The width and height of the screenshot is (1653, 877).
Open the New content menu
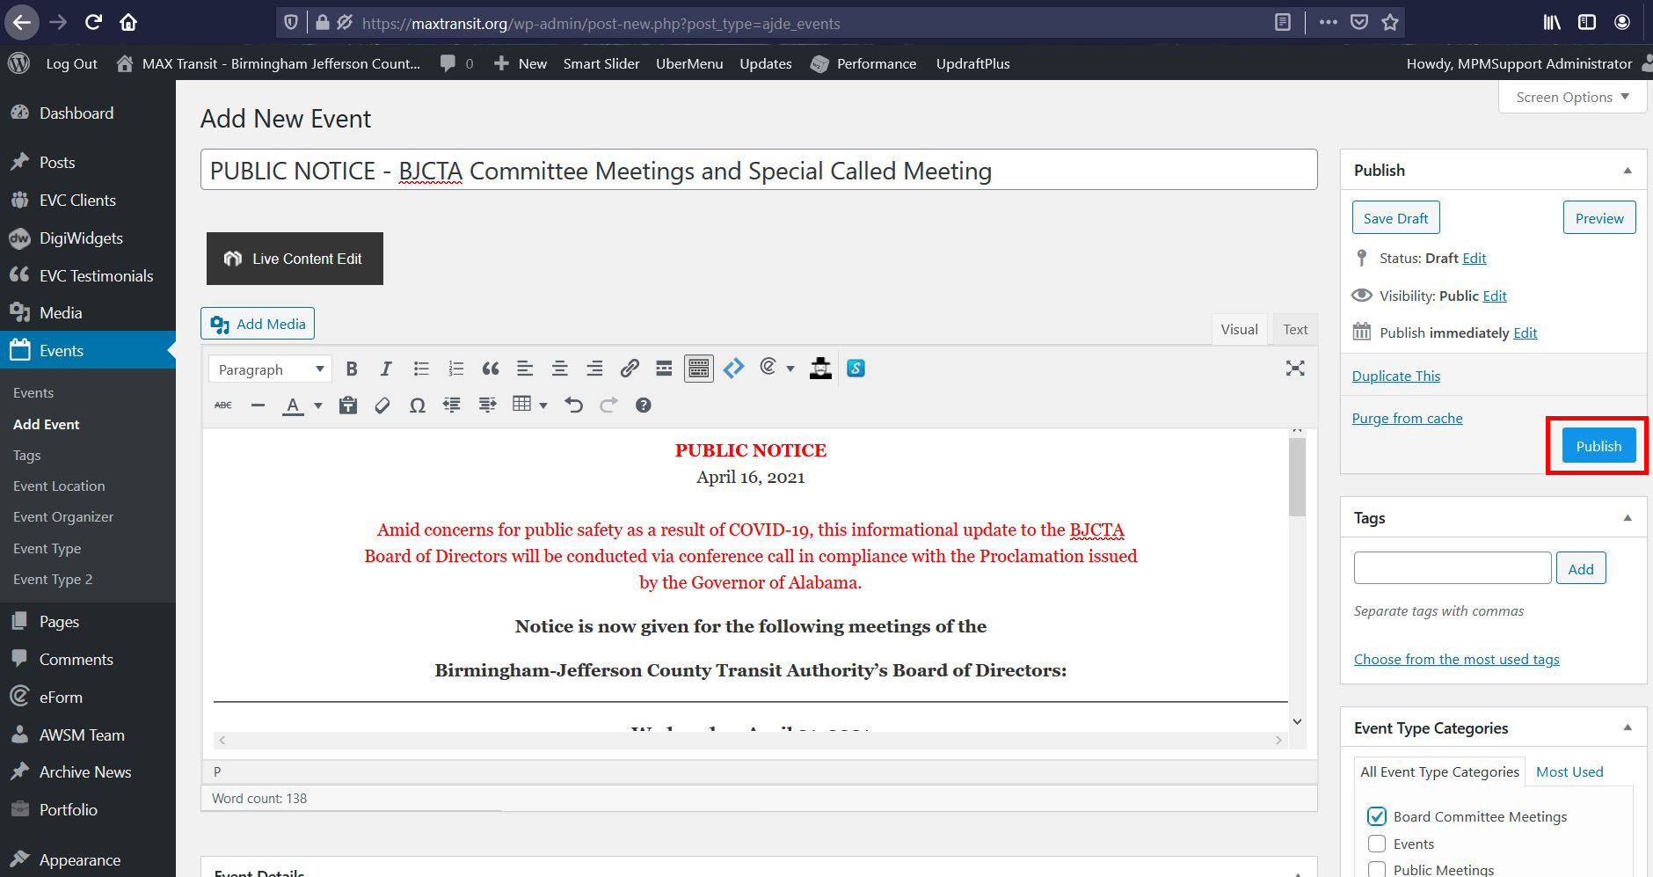point(521,63)
